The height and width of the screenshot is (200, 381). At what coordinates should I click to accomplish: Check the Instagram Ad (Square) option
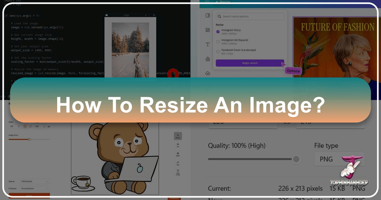click(x=218, y=41)
